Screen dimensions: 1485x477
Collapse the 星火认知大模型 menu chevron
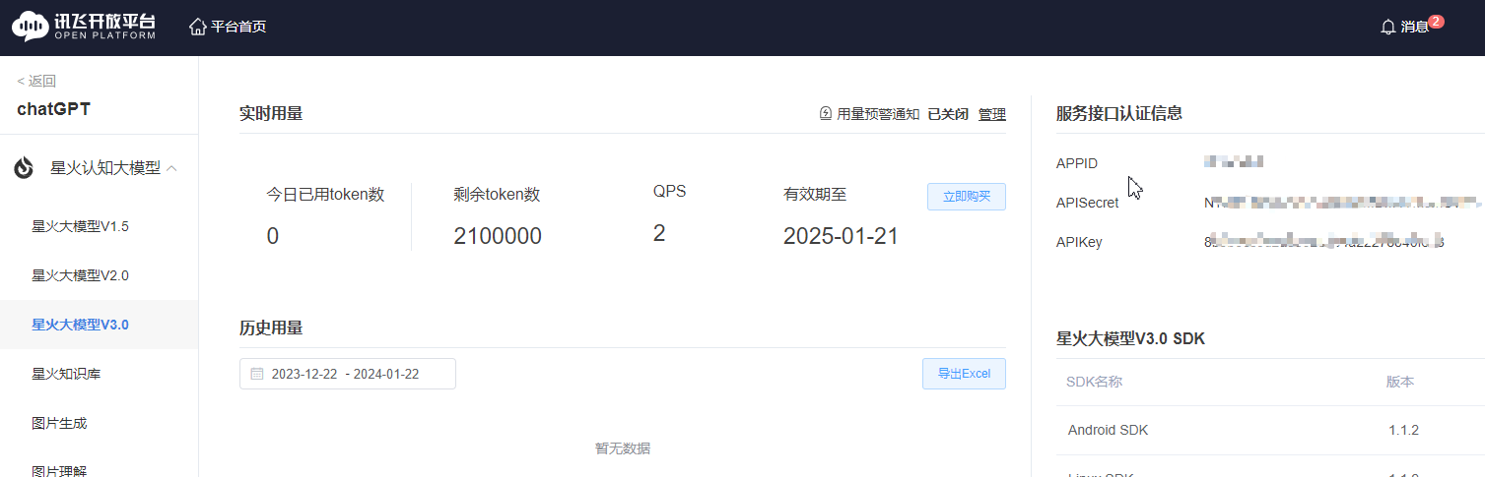[172, 168]
